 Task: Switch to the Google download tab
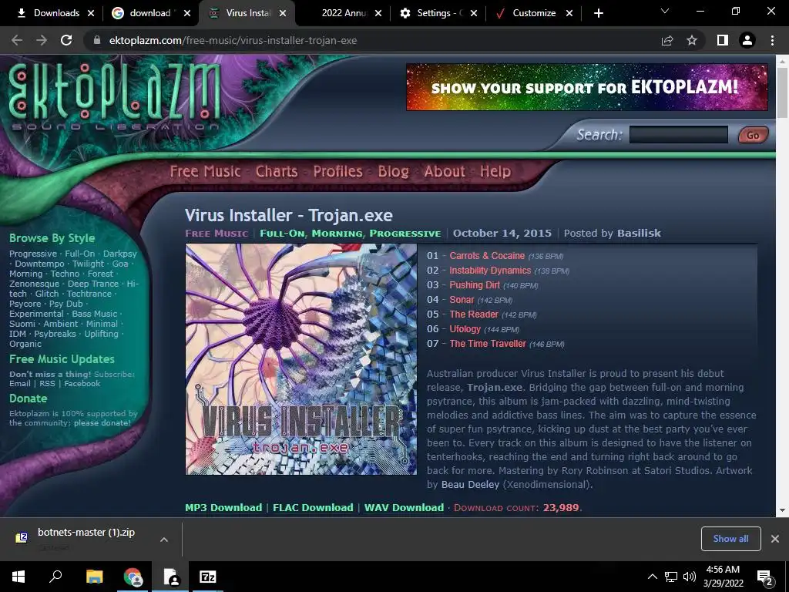coord(151,13)
